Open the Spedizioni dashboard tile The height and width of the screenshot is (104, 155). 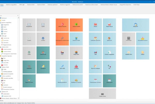[x=109, y=39]
